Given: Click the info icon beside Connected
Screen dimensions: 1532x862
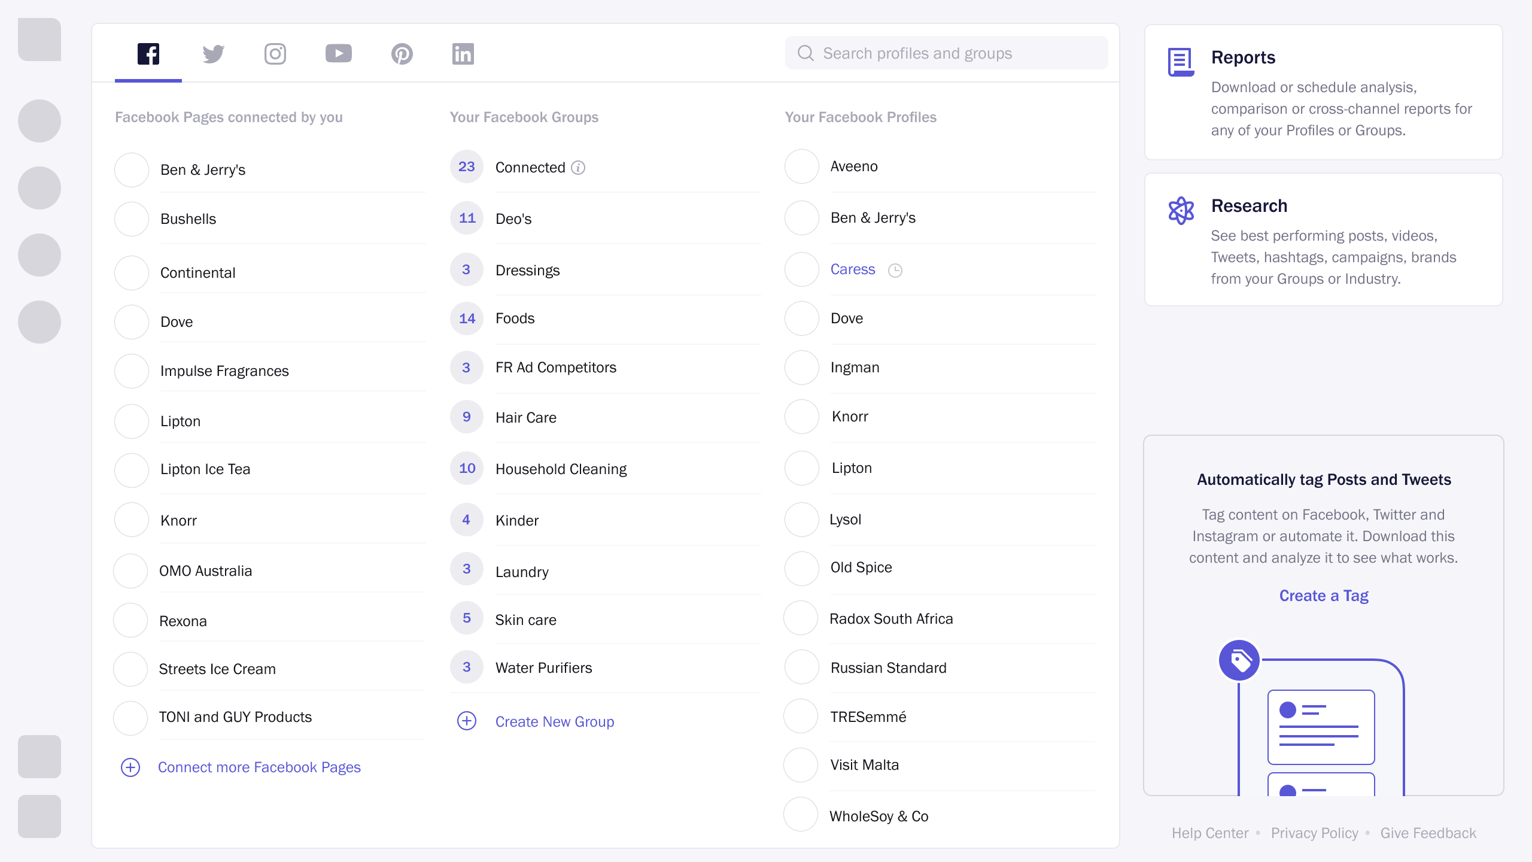Looking at the screenshot, I should point(578,168).
